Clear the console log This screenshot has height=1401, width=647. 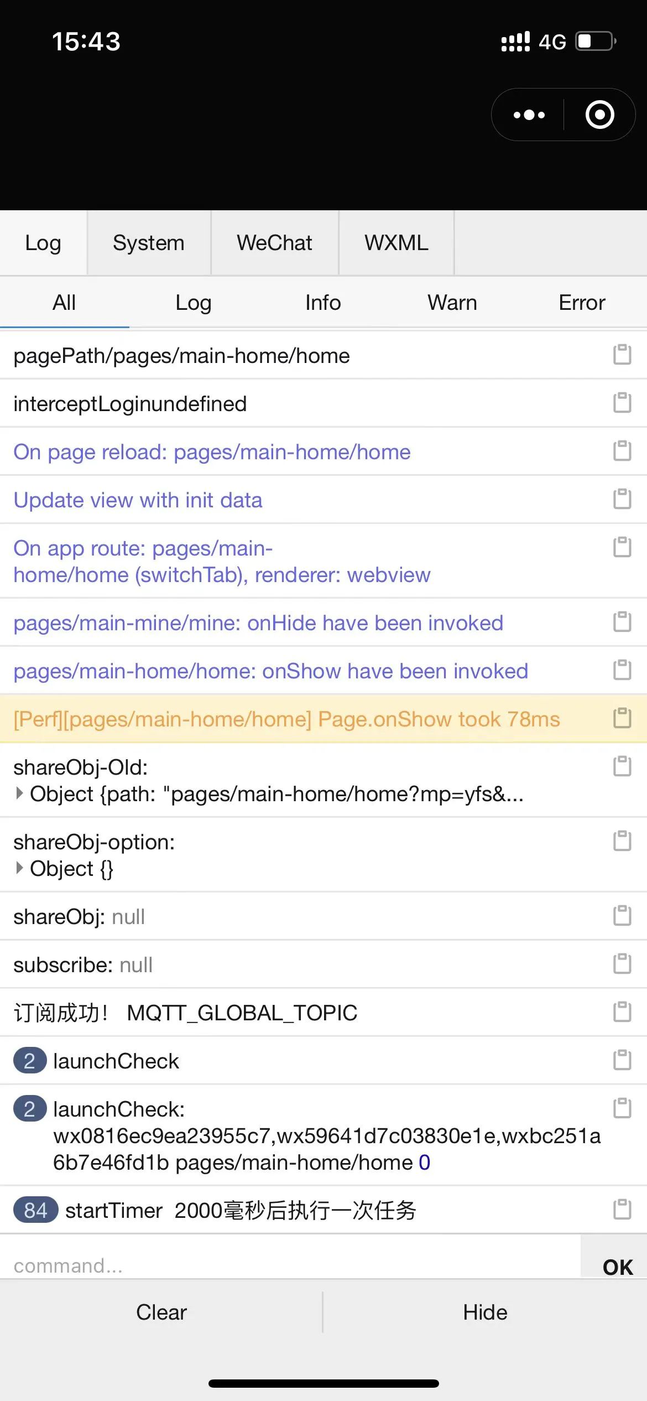(161, 1312)
